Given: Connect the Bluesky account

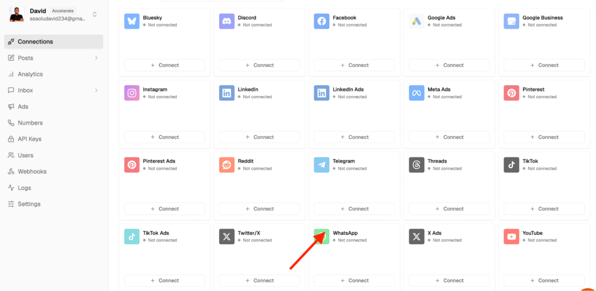Looking at the screenshot, I should pos(164,65).
